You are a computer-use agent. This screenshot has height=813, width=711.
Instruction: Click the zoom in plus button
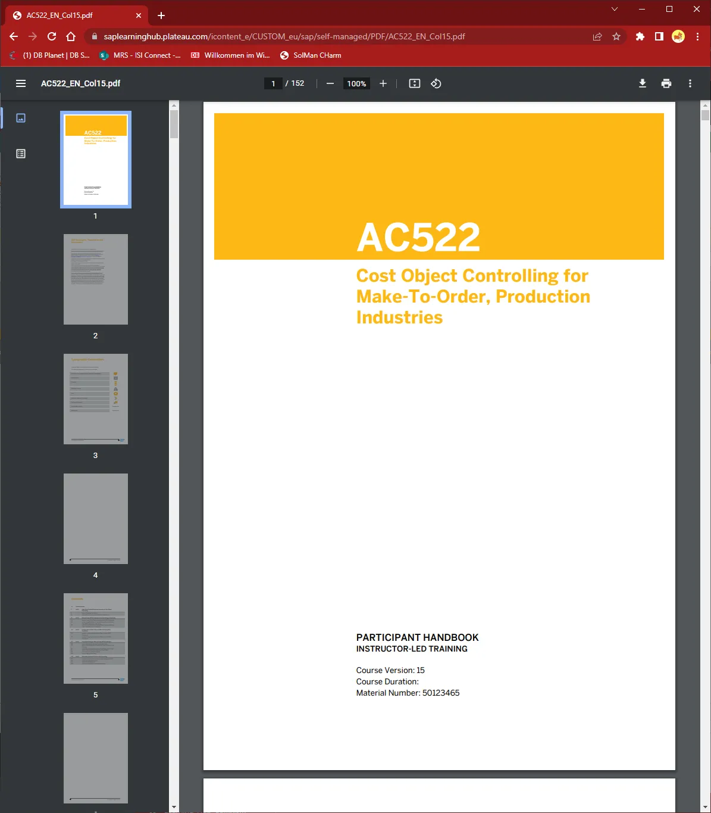click(383, 83)
